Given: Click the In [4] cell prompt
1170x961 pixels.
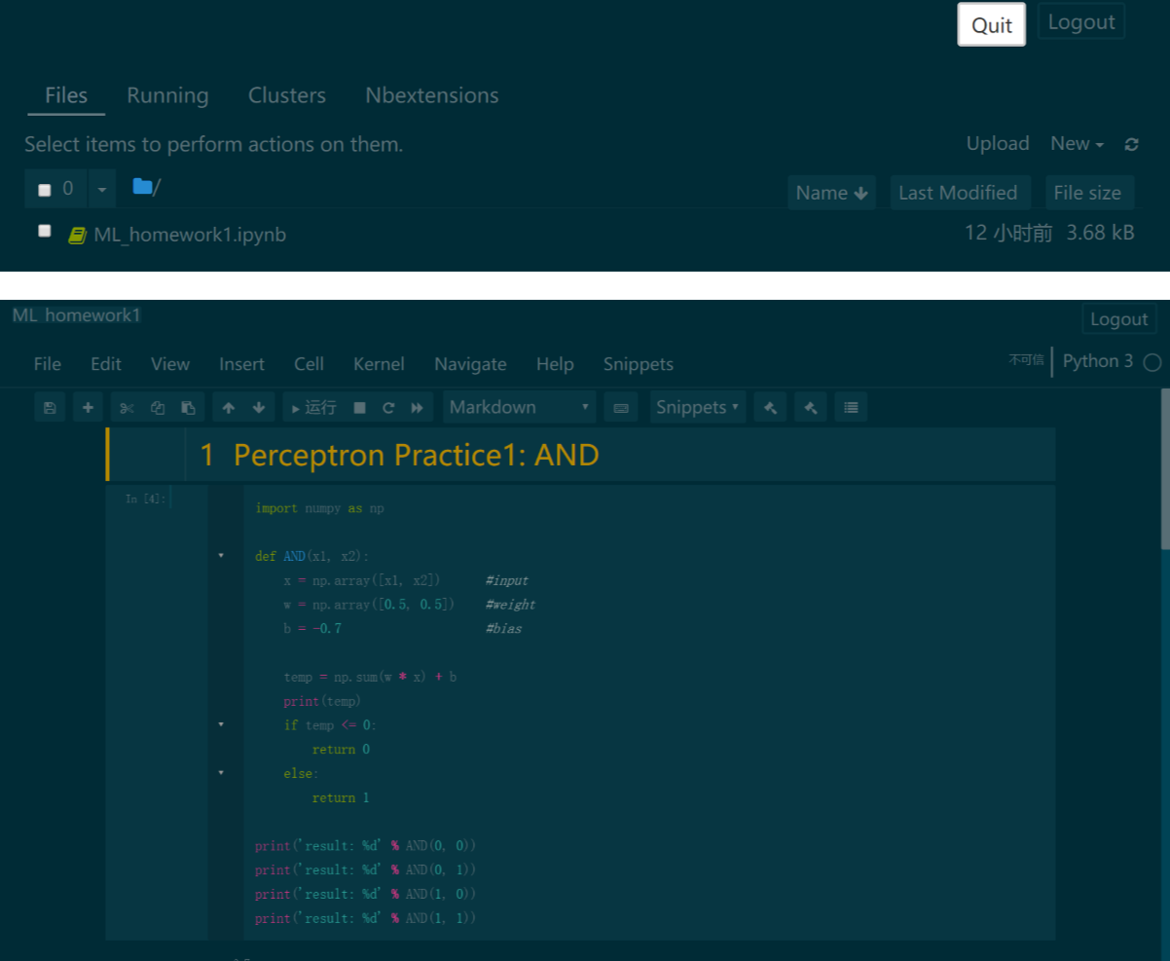Looking at the screenshot, I should (x=146, y=499).
